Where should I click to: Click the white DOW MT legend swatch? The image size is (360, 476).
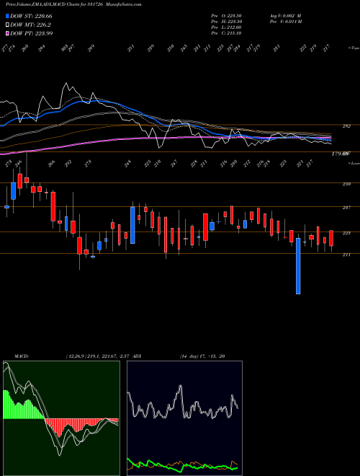pos(7,25)
